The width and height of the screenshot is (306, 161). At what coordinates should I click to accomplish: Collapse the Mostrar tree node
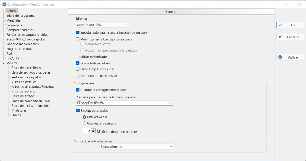tap(3, 63)
